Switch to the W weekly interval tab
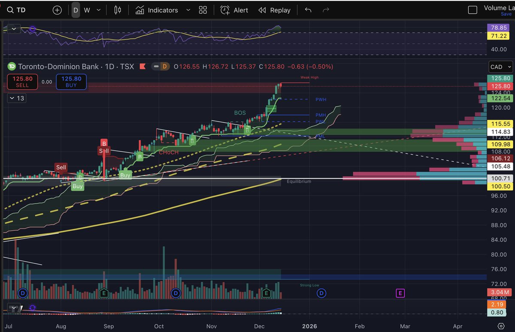 pyautogui.click(x=87, y=9)
